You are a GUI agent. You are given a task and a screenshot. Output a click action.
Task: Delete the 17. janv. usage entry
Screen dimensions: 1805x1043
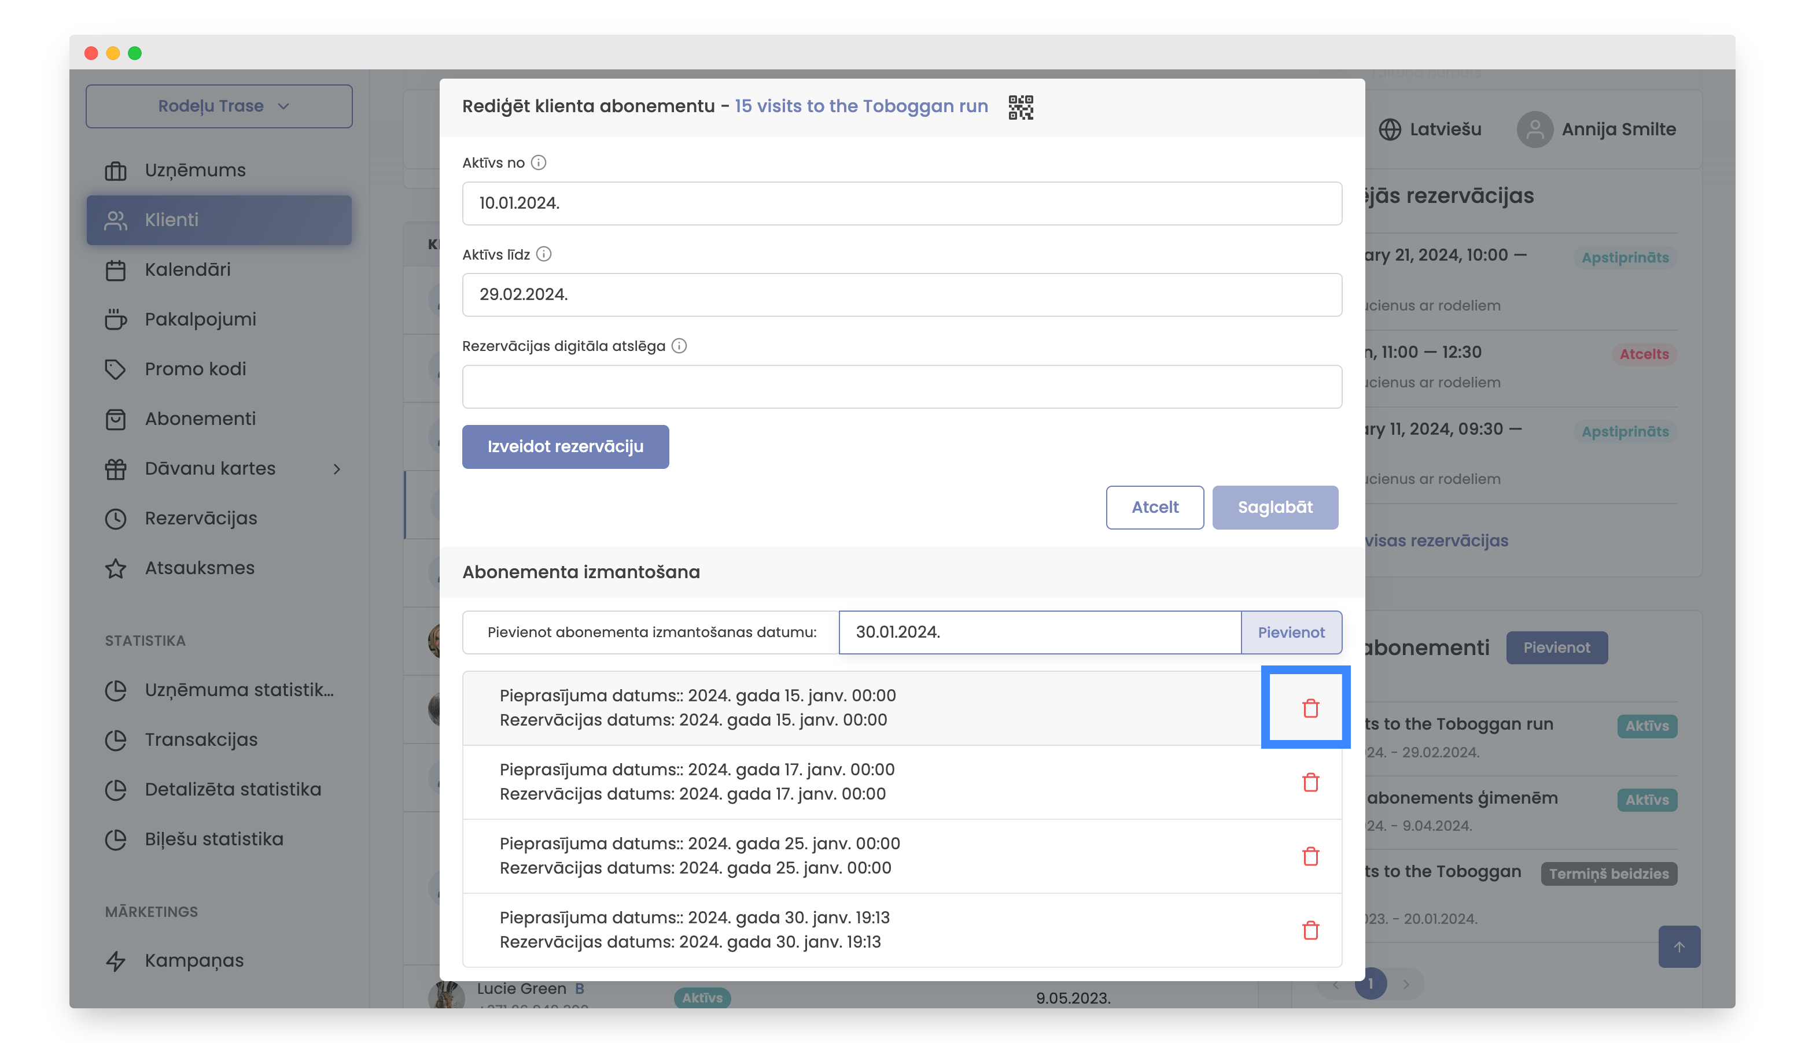pyautogui.click(x=1310, y=782)
